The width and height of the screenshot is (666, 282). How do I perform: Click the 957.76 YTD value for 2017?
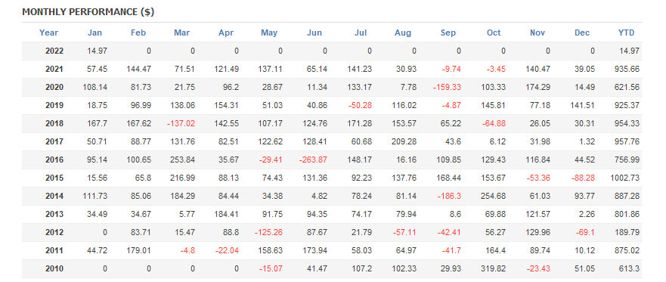[x=627, y=142]
